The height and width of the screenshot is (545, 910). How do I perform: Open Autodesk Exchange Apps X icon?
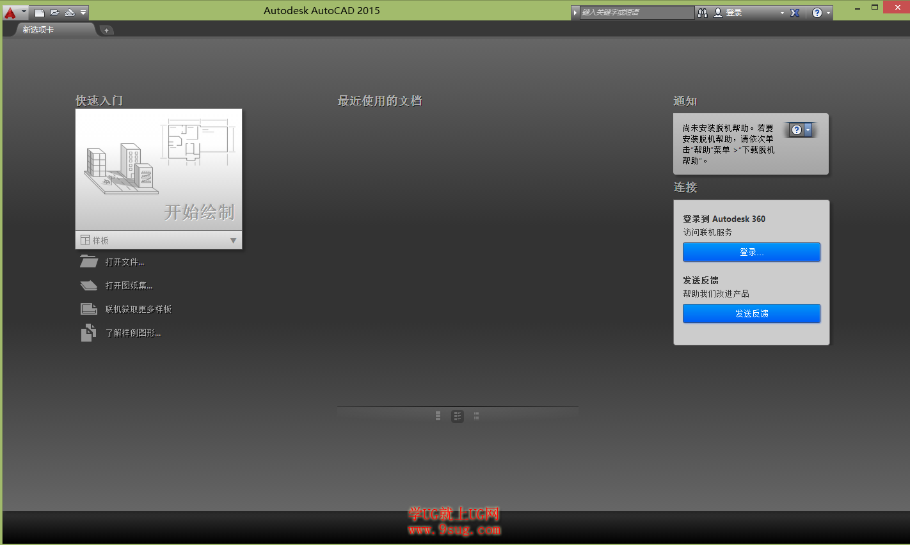795,13
